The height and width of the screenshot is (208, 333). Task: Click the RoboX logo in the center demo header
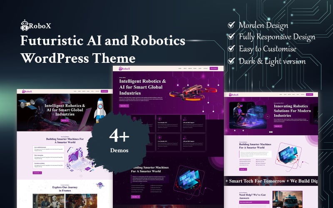click(124, 68)
